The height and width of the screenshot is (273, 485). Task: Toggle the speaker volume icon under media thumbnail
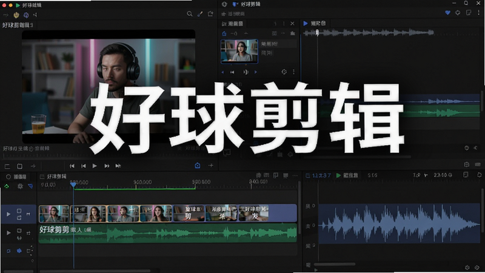pos(246,72)
